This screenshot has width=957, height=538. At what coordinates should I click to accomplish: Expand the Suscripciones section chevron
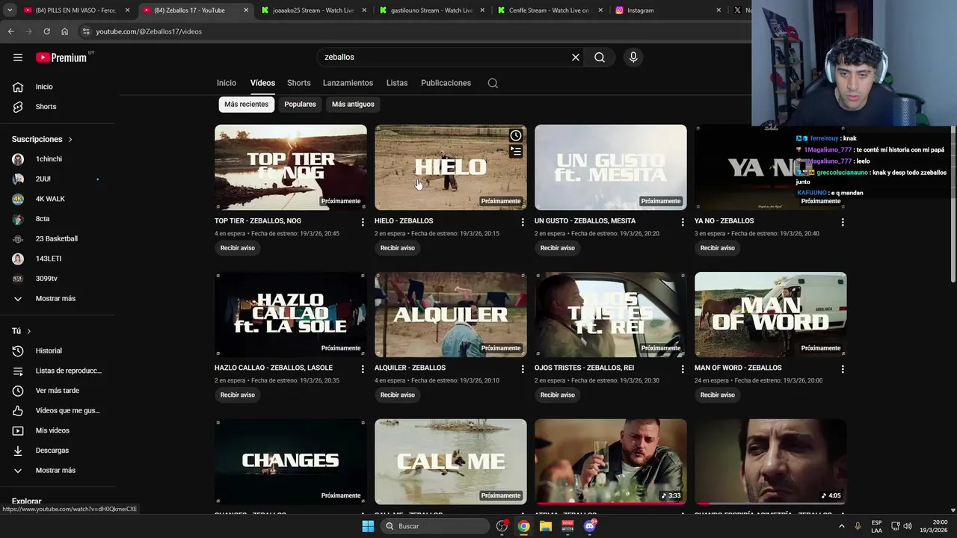70,140
